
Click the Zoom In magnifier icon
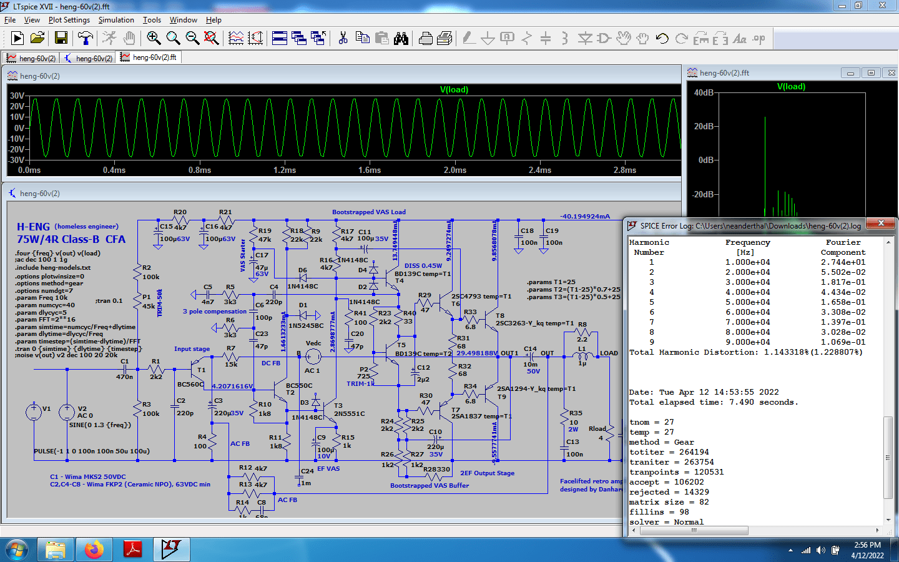pos(154,39)
